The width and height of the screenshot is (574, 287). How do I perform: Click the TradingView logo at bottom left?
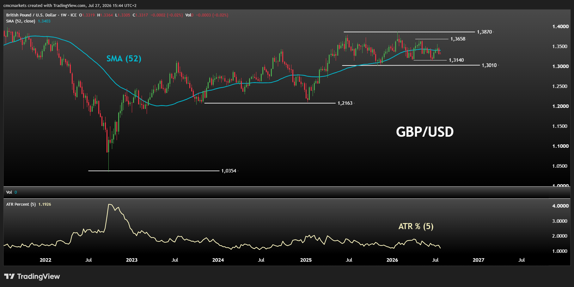pos(32,277)
